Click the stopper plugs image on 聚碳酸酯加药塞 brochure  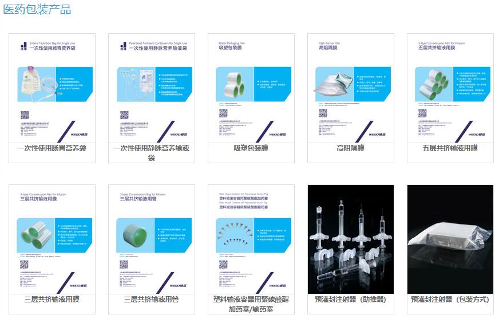coord(235,235)
